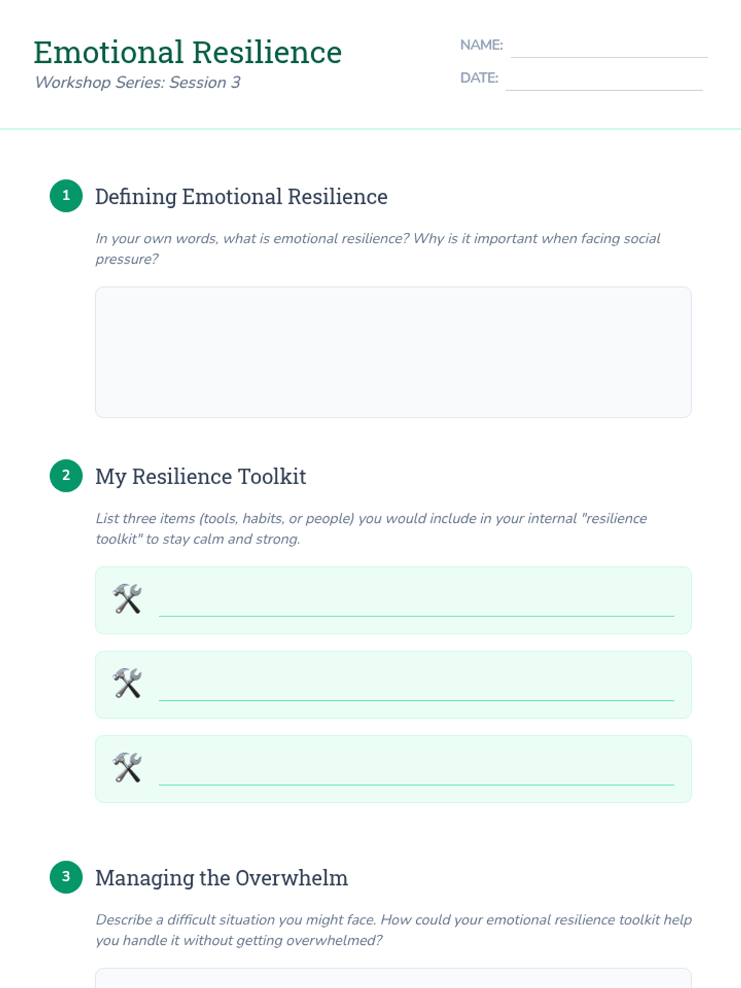Click the Managing the Overwhelm heading
Screen dimensions: 741x988
click(x=222, y=878)
